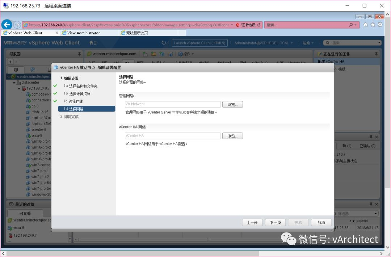Select VMs and templates navigator tab icon
Screen dimensions: 391x257
[33, 70]
